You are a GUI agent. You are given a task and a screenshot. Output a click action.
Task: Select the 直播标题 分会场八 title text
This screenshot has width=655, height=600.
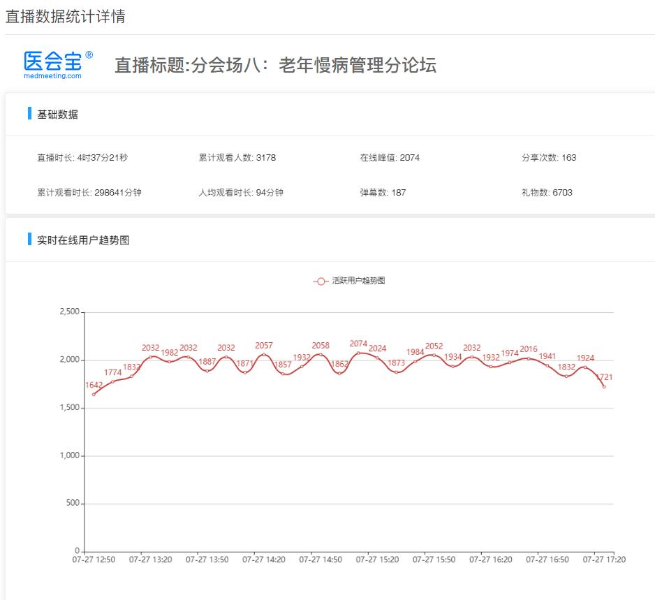click(x=276, y=65)
